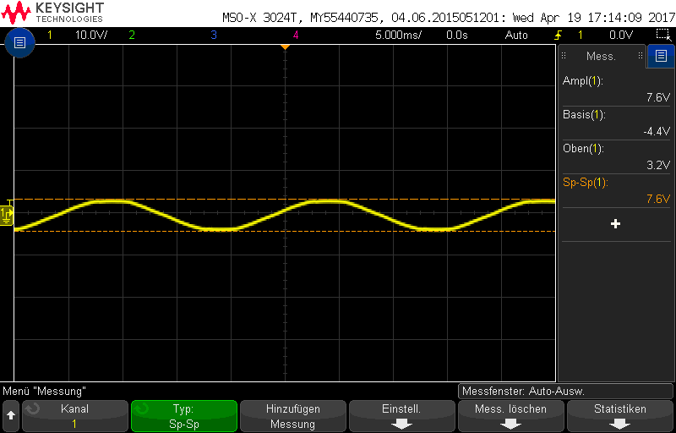Activate channel 4

click(x=295, y=35)
